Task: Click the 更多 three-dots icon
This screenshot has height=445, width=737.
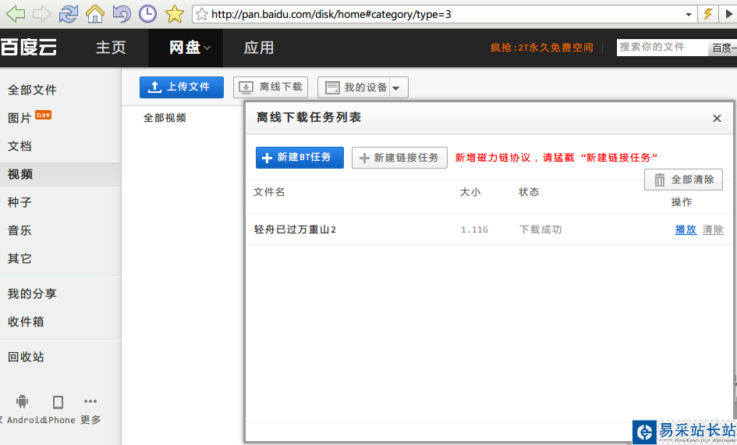Action: pyautogui.click(x=90, y=401)
